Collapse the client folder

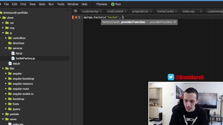[1, 18]
